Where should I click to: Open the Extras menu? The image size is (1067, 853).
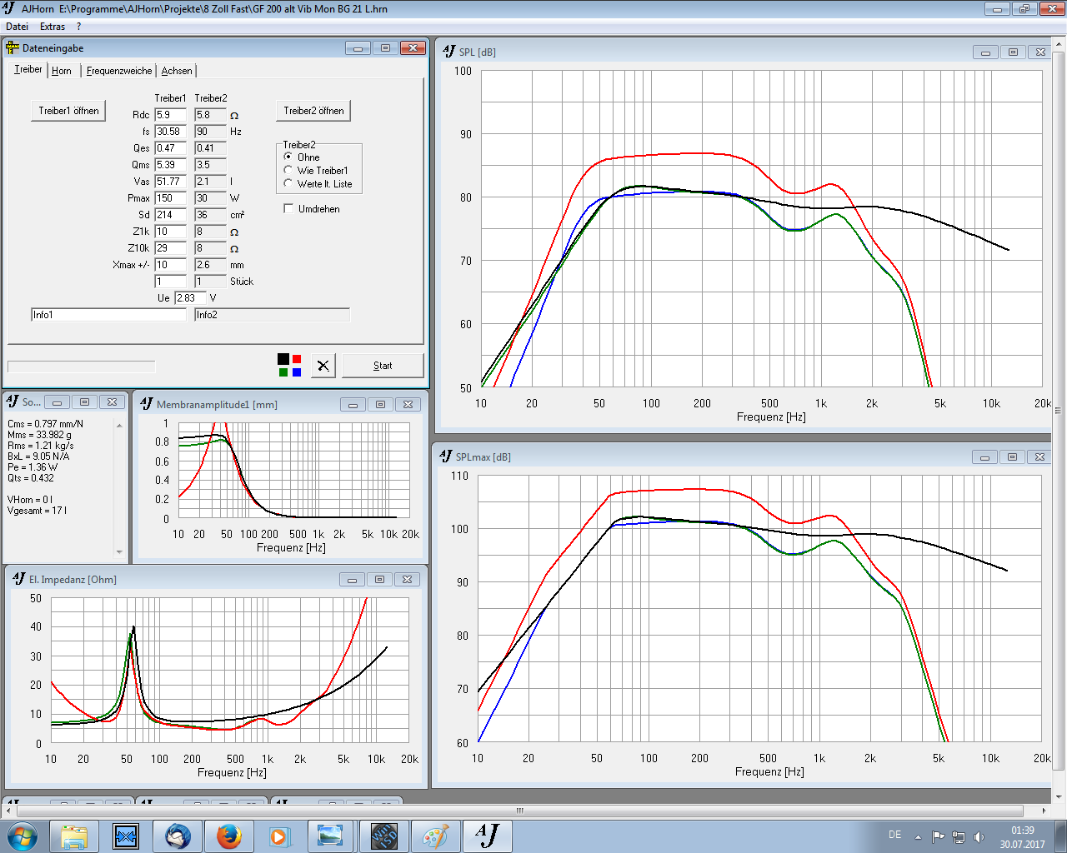[53, 27]
